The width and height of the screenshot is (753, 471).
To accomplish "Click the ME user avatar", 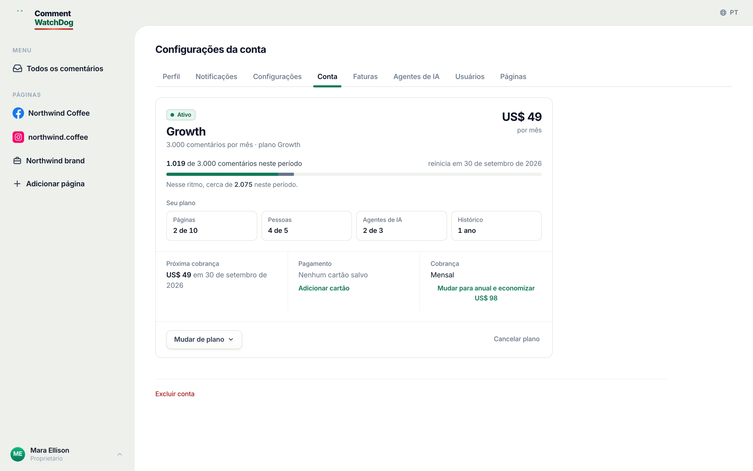I will (x=18, y=454).
